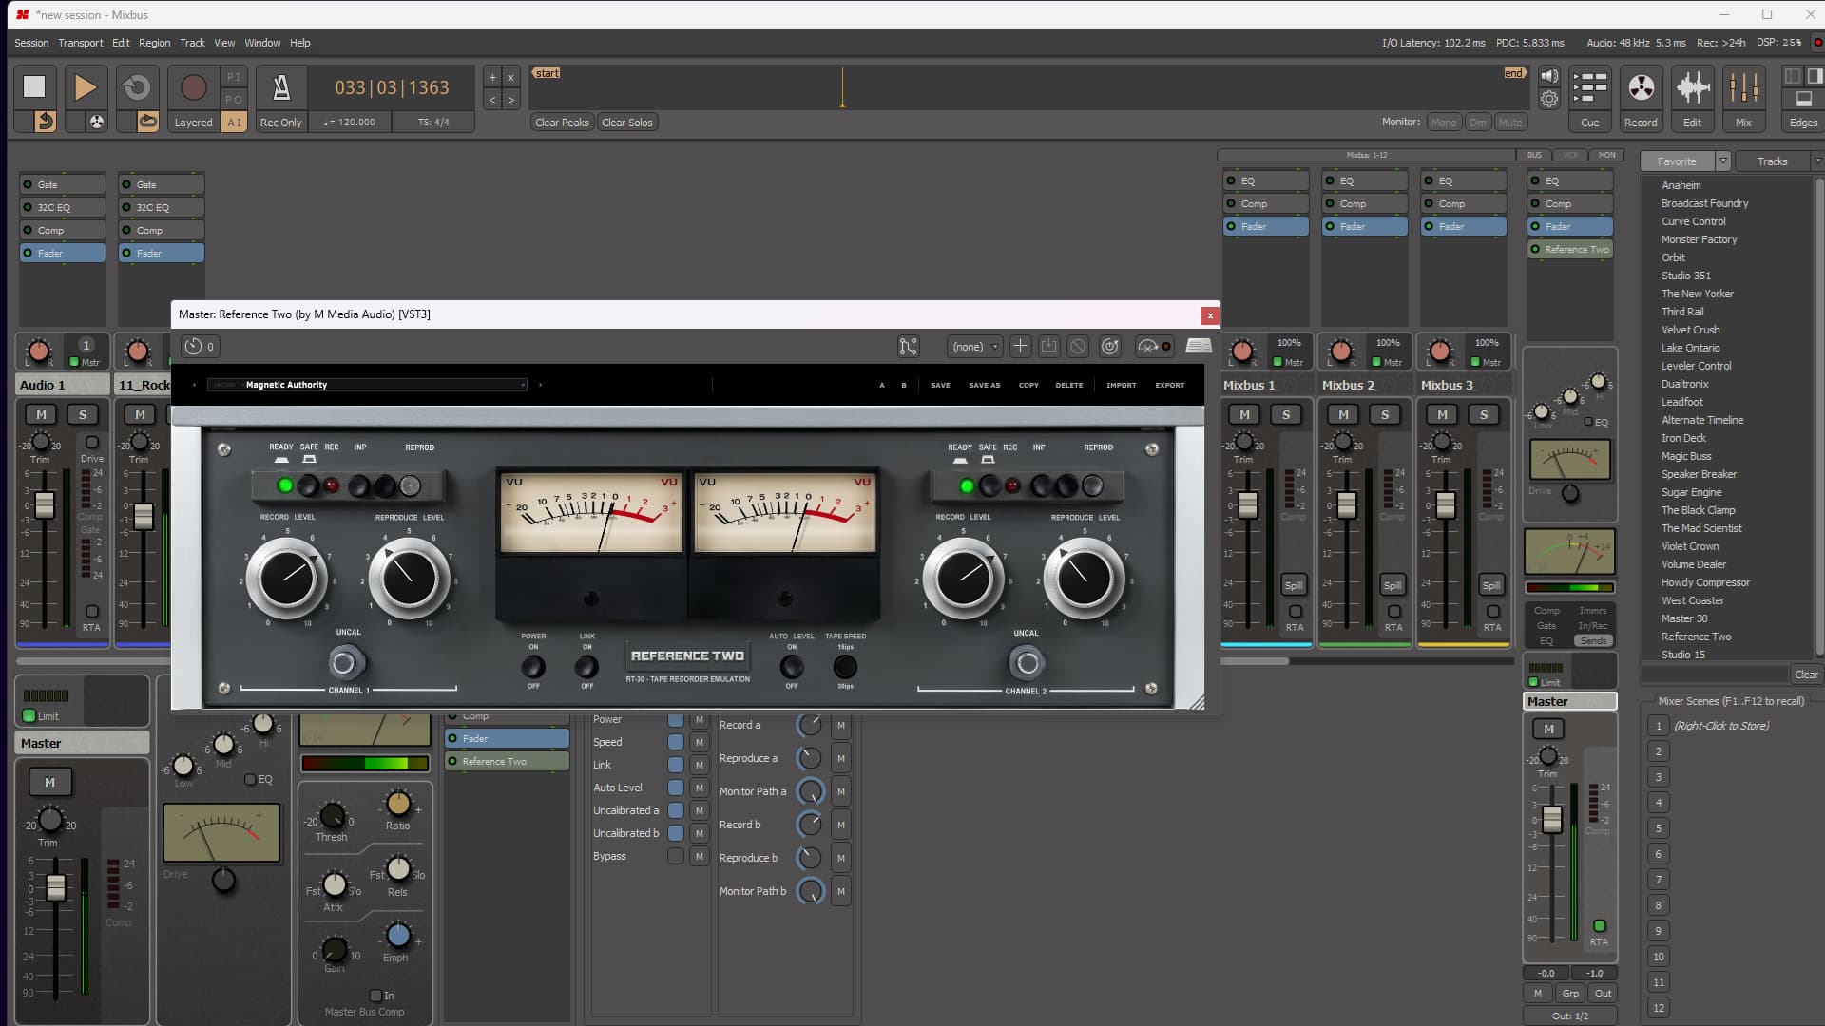
Task: Click the Master strip fader on the right
Action: tap(1551, 819)
